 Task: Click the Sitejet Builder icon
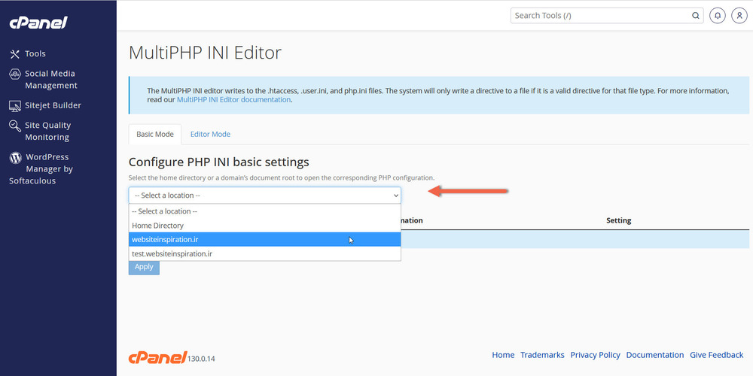pyautogui.click(x=15, y=105)
